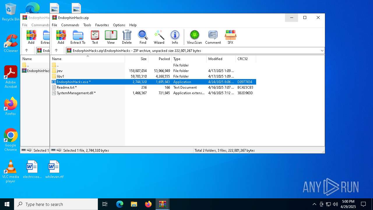
Task: Open Google Chrome desktop shortcut
Action: (10, 140)
